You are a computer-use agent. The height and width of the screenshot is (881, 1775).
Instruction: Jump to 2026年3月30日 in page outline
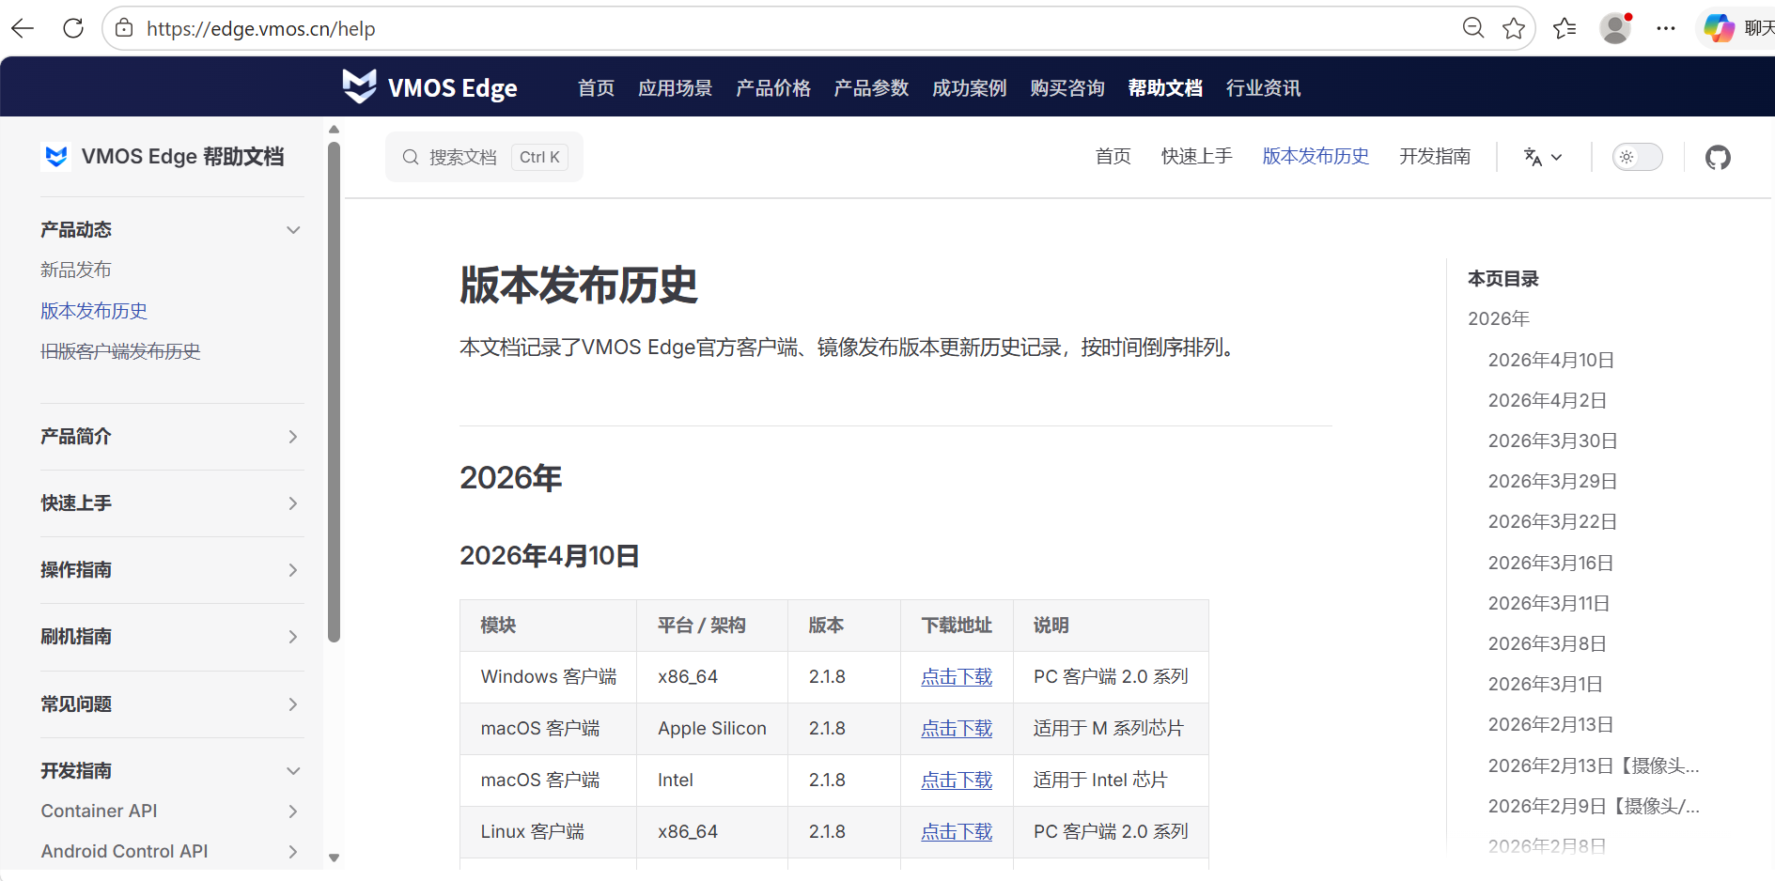tap(1553, 440)
